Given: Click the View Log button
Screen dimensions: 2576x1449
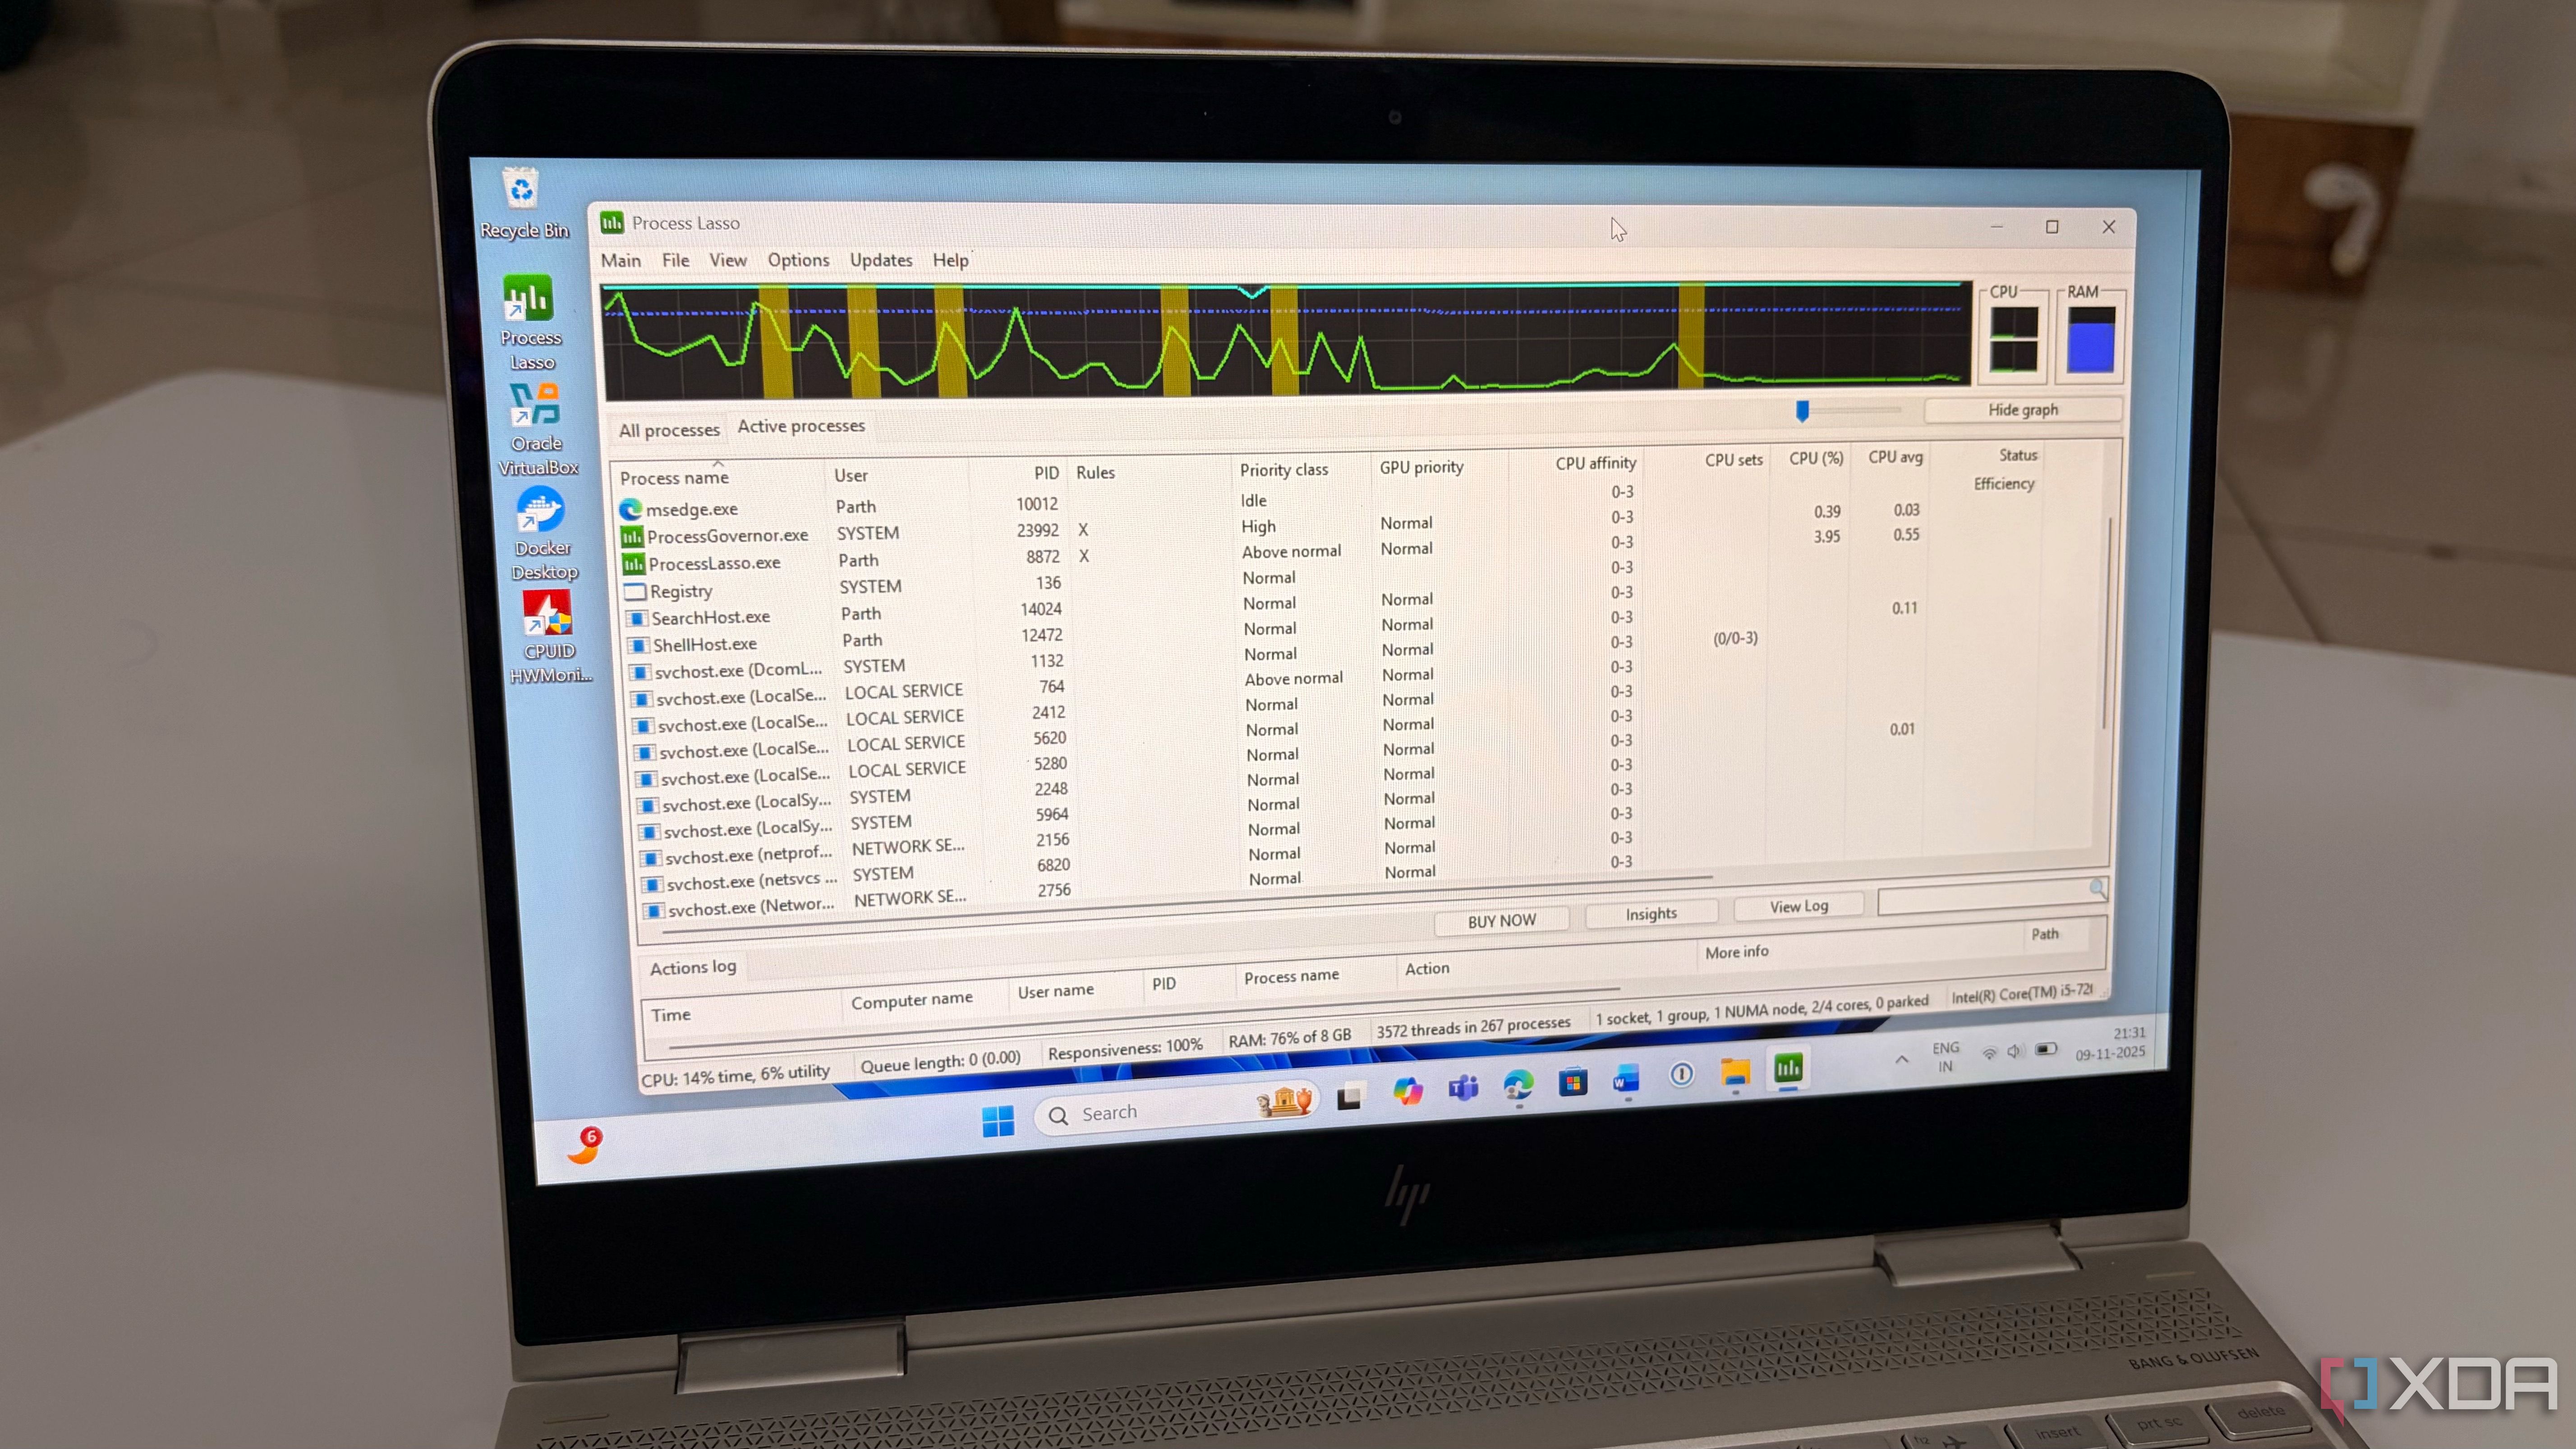Looking at the screenshot, I should click(1798, 906).
